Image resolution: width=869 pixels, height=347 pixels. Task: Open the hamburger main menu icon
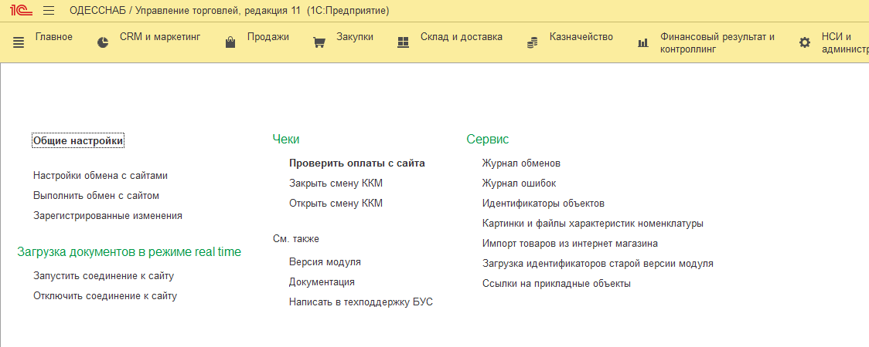(48, 11)
